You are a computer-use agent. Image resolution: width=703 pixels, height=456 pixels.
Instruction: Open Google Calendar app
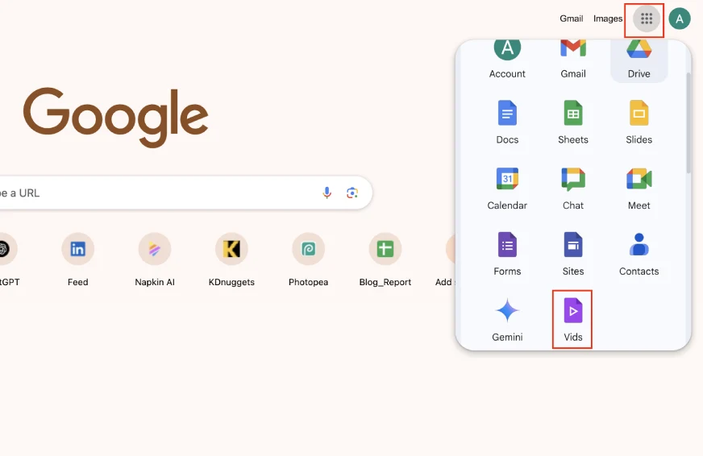[x=507, y=187]
